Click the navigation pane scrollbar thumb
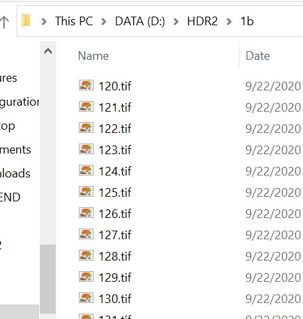Image resolution: width=303 pixels, height=319 pixels. [48, 279]
